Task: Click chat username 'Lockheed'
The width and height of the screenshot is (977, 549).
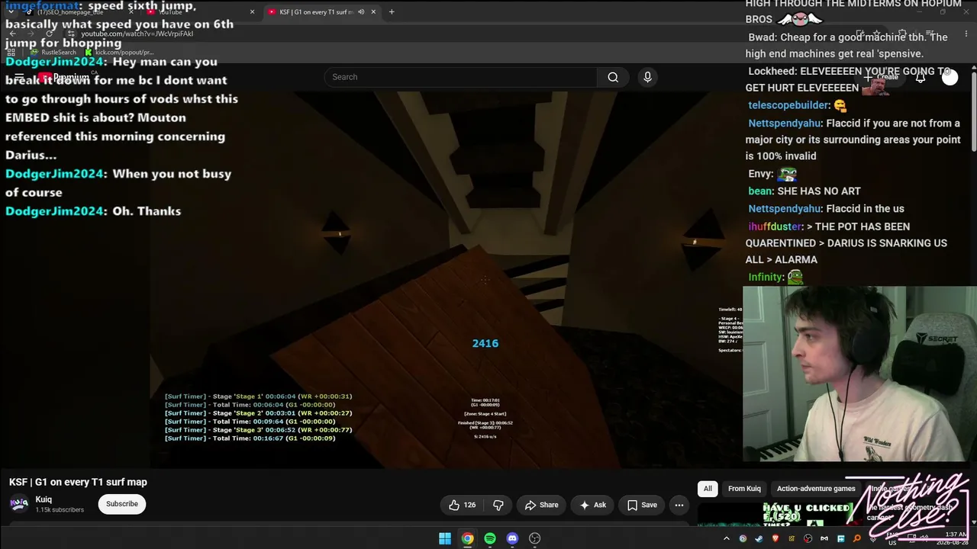Action: 771,71
